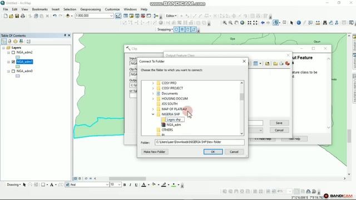This screenshot has width=356, height=200.
Task: Open the map scale dropdown
Action: tap(111, 16)
